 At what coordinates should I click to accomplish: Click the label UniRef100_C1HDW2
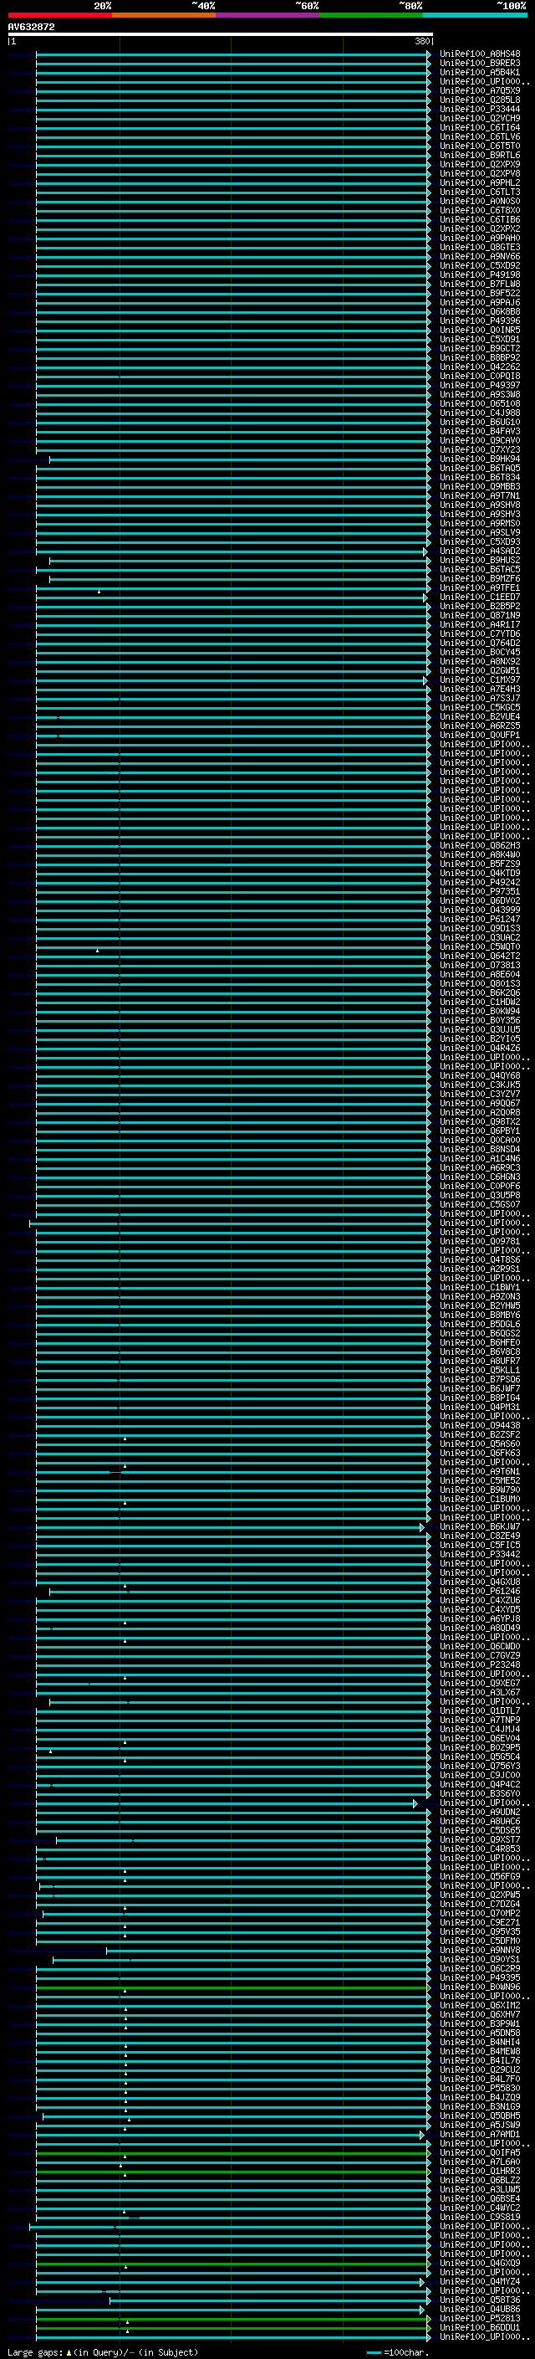[480, 1002]
